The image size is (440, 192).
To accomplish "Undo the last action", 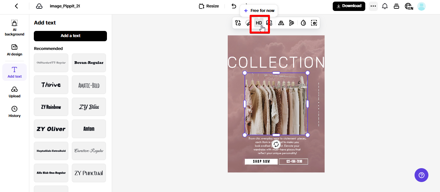I will tap(234, 6).
